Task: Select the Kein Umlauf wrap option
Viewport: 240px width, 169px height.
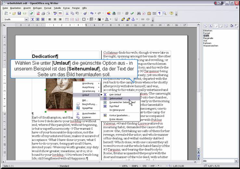Action: point(115,94)
